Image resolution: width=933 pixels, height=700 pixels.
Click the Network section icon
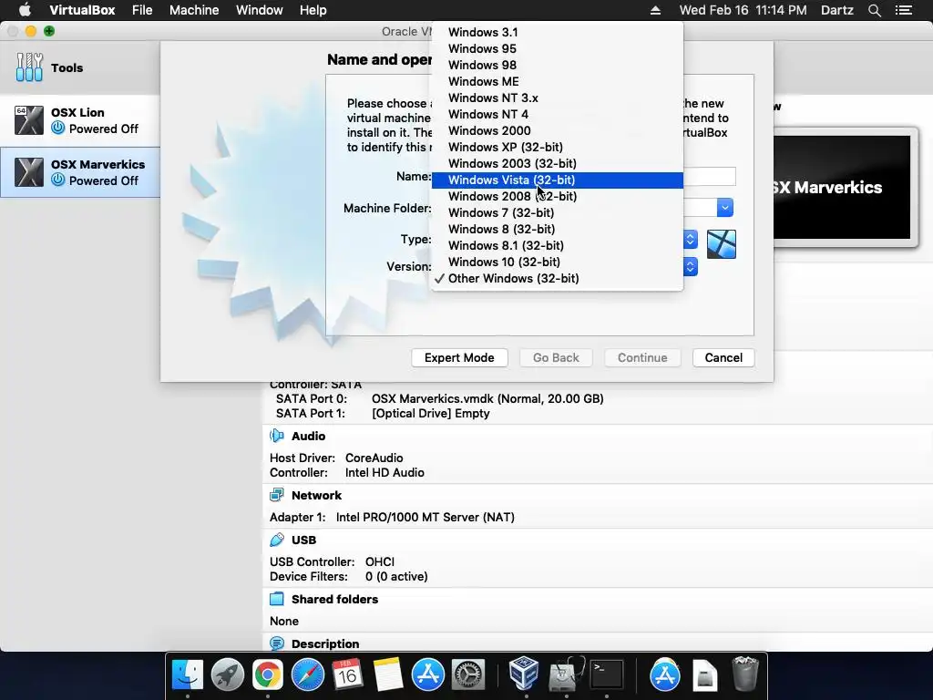(277, 495)
